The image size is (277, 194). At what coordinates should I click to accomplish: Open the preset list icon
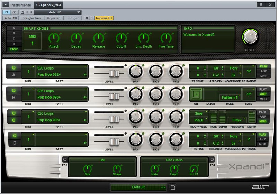22,12
